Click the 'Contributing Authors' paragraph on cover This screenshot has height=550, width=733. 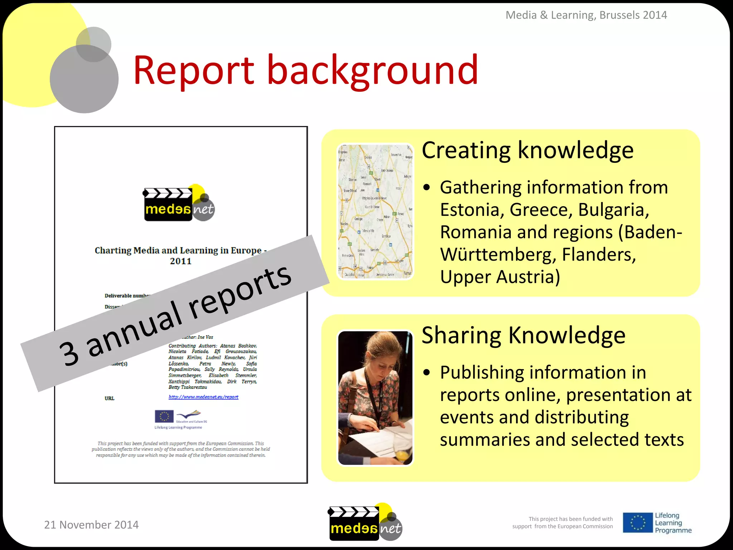coord(213,366)
